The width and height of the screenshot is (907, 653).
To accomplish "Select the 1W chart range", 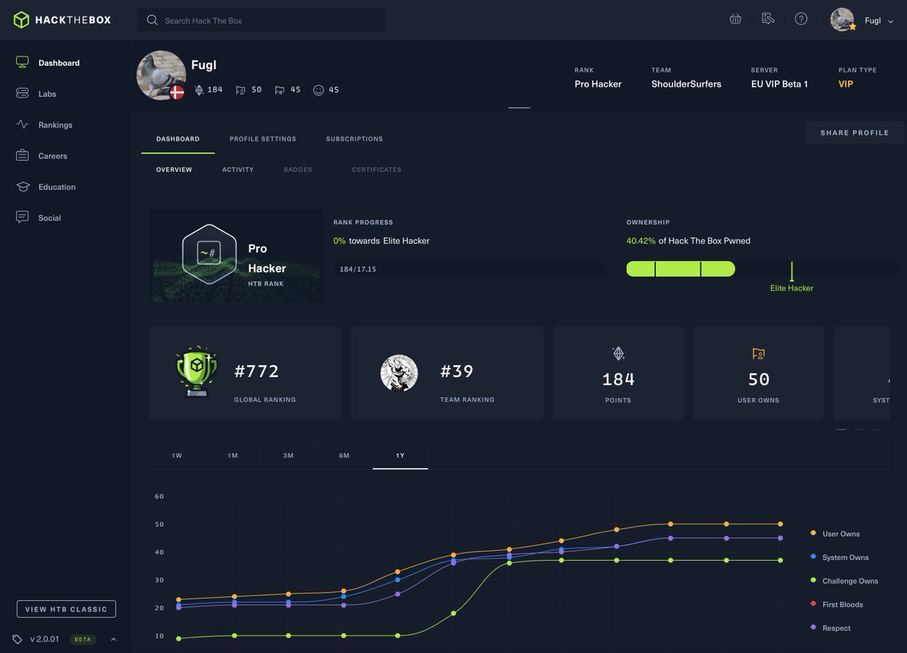I will [177, 455].
